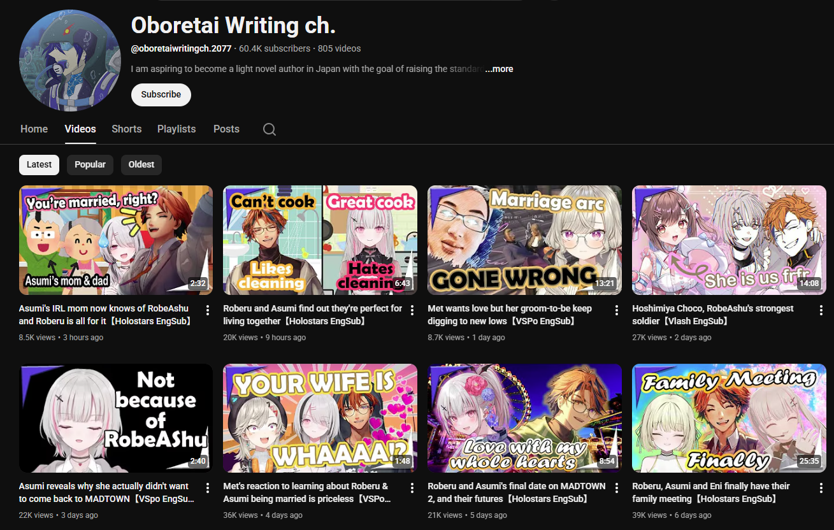Switch to the Home tab
This screenshot has height=530, width=834.
click(x=34, y=129)
